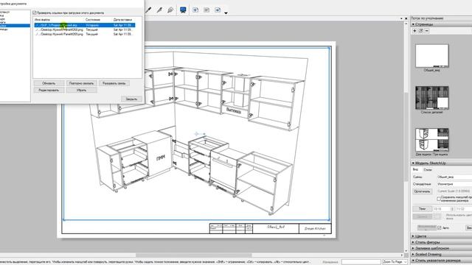Open the 'Список деталей' page thumbnail

point(432,98)
